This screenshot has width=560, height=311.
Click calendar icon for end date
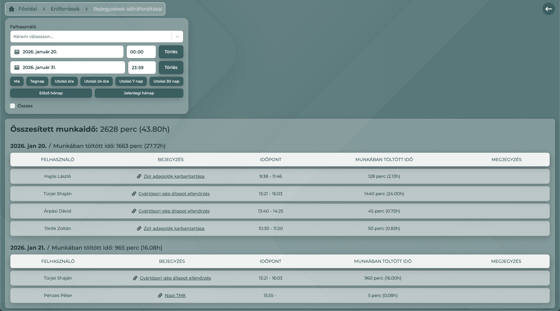(17, 67)
